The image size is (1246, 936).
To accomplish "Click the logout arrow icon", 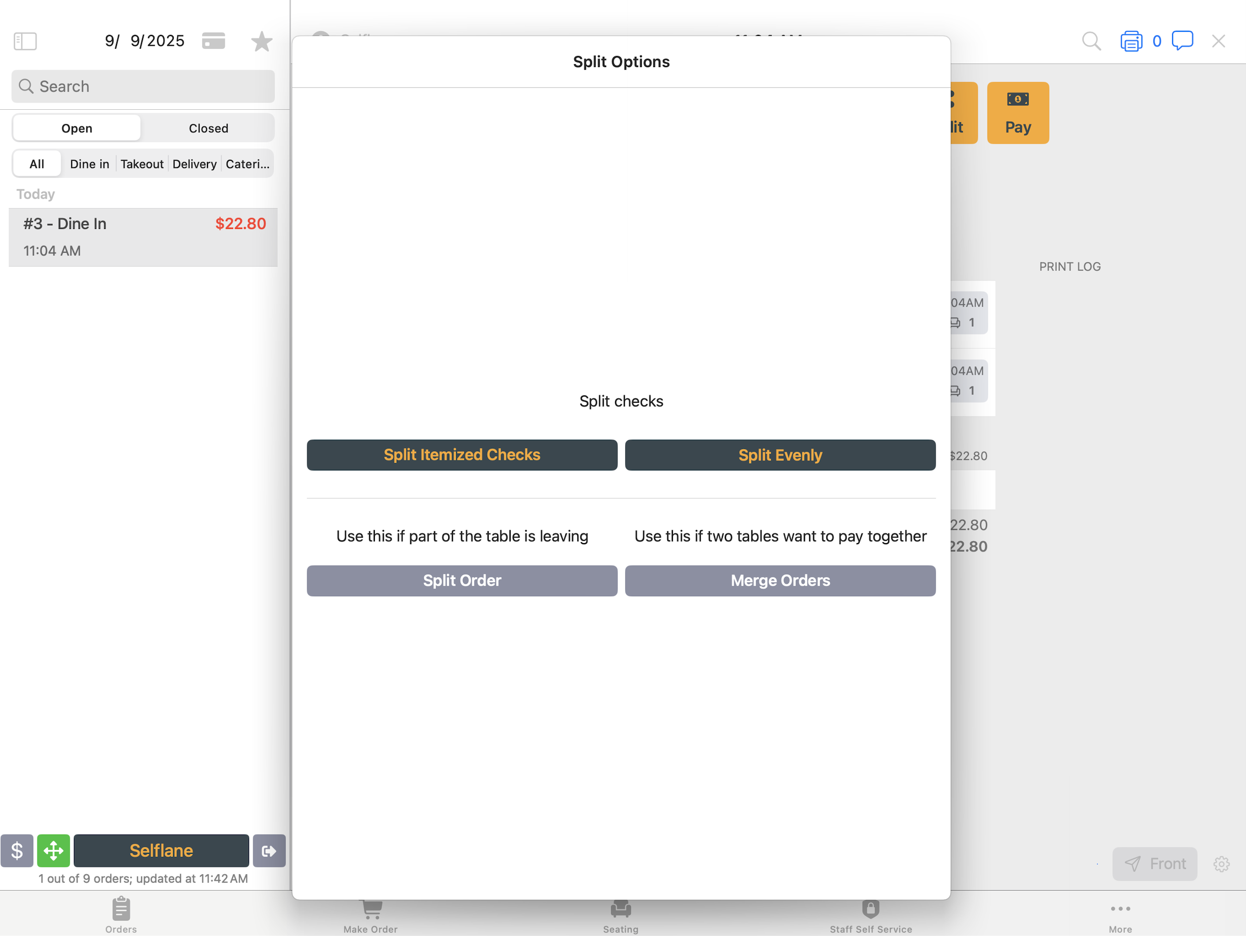I will [269, 850].
